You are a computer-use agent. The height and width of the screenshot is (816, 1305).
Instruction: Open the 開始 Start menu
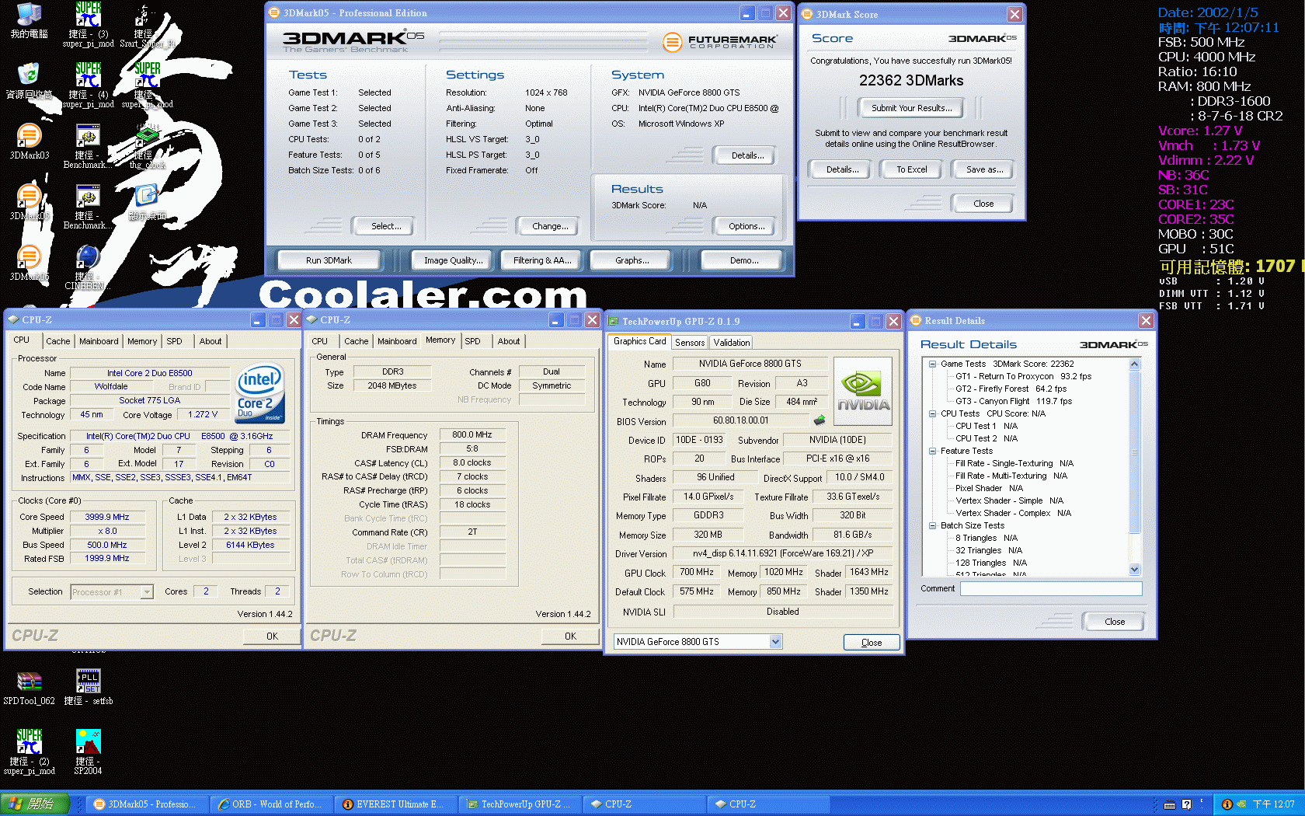point(36,804)
